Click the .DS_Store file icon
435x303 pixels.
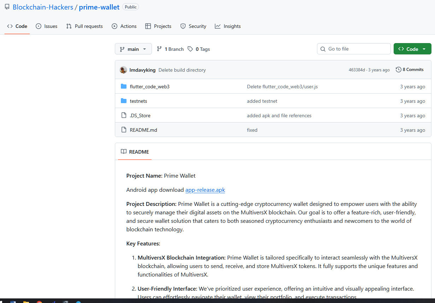click(x=124, y=115)
